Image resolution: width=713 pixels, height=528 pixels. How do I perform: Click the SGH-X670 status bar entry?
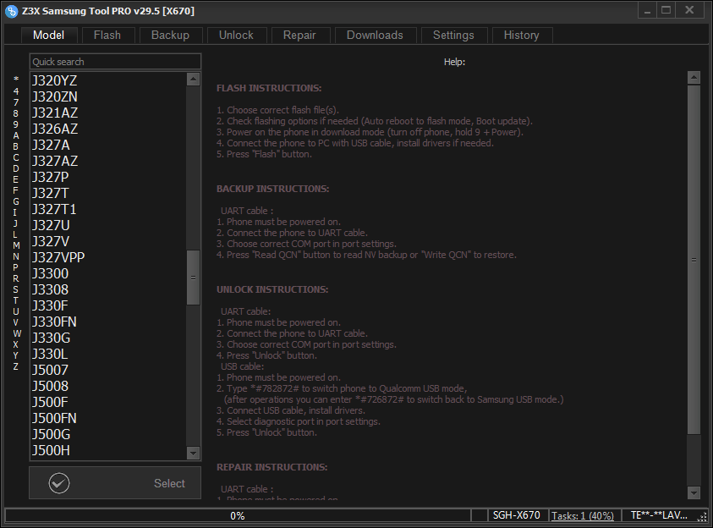[517, 515]
